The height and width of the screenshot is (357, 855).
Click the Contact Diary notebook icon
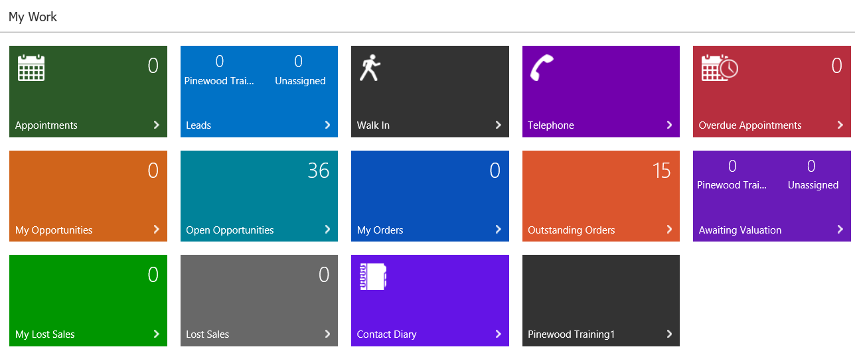point(372,277)
